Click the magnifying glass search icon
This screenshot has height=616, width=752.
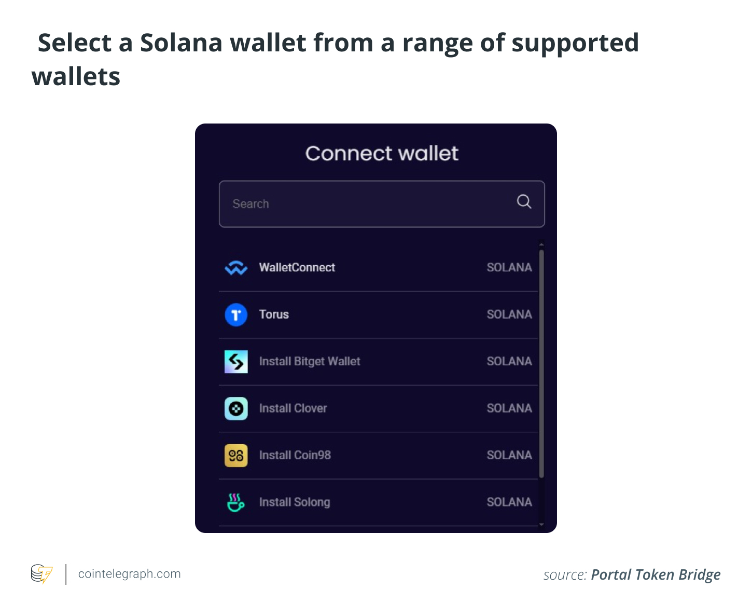coord(524,202)
